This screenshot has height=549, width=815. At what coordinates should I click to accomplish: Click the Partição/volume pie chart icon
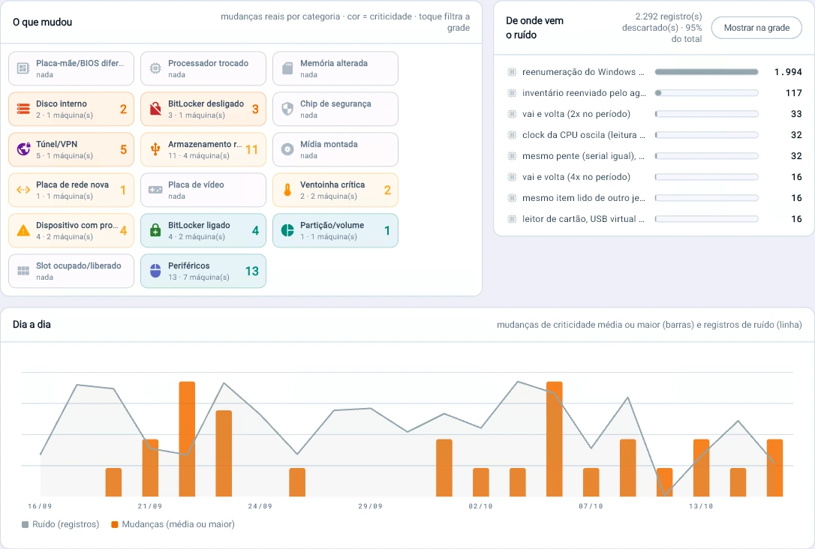pyautogui.click(x=287, y=230)
